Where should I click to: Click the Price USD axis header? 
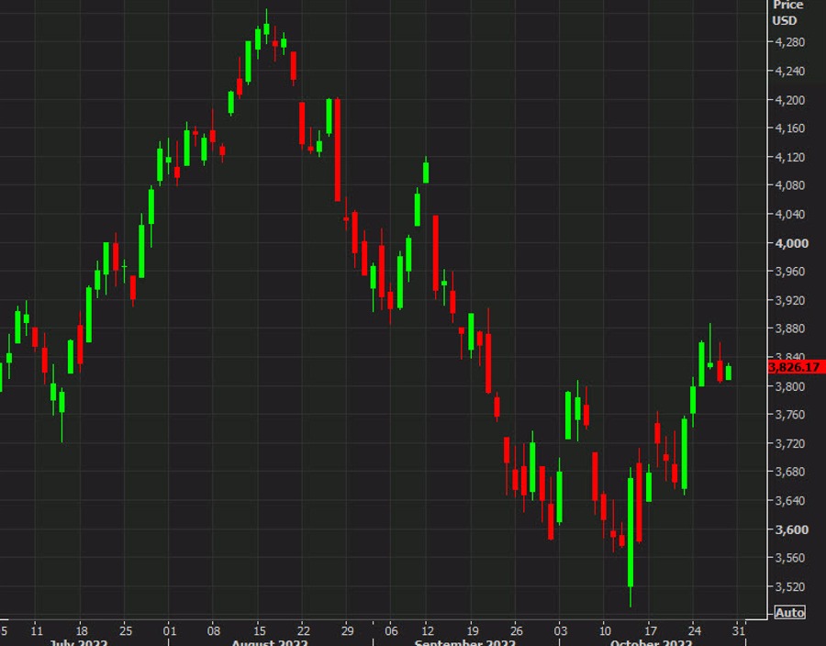point(786,13)
